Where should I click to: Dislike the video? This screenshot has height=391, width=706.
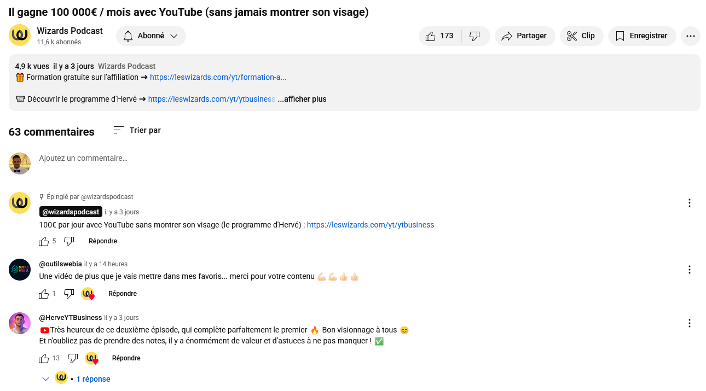click(475, 36)
